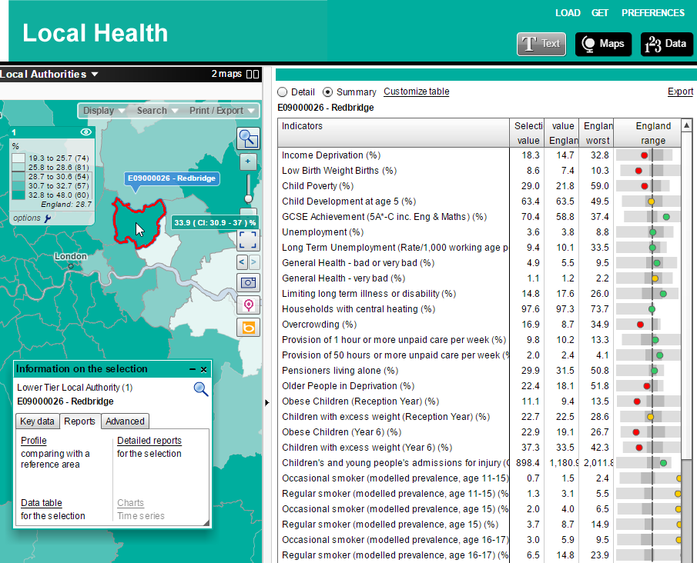697x563 pixels.
Task: Open legend options wrench icon
Action: 48,218
